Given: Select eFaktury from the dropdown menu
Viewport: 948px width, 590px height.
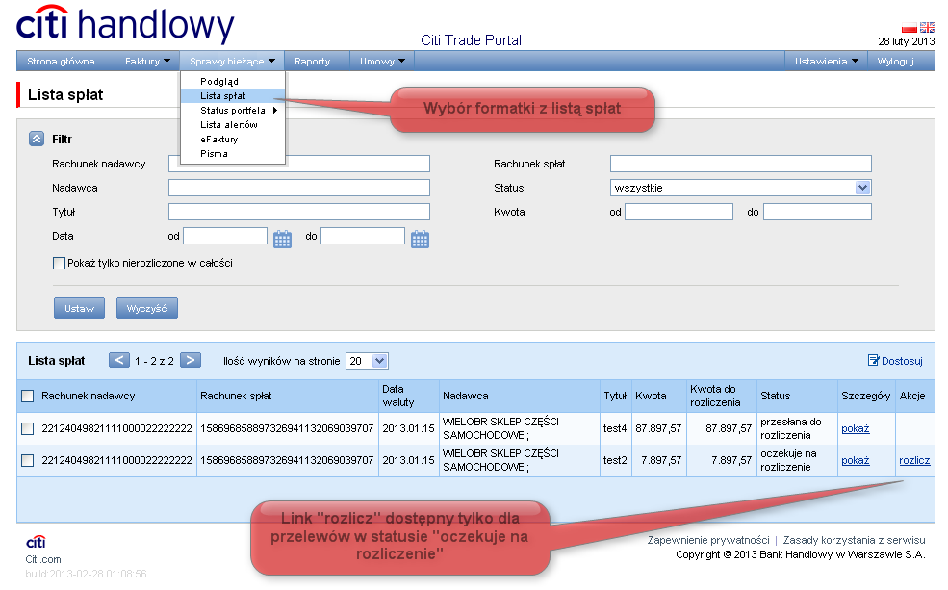Looking at the screenshot, I should pyautogui.click(x=218, y=139).
